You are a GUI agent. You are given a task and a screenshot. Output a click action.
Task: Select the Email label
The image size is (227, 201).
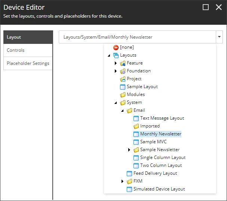pos(139,110)
